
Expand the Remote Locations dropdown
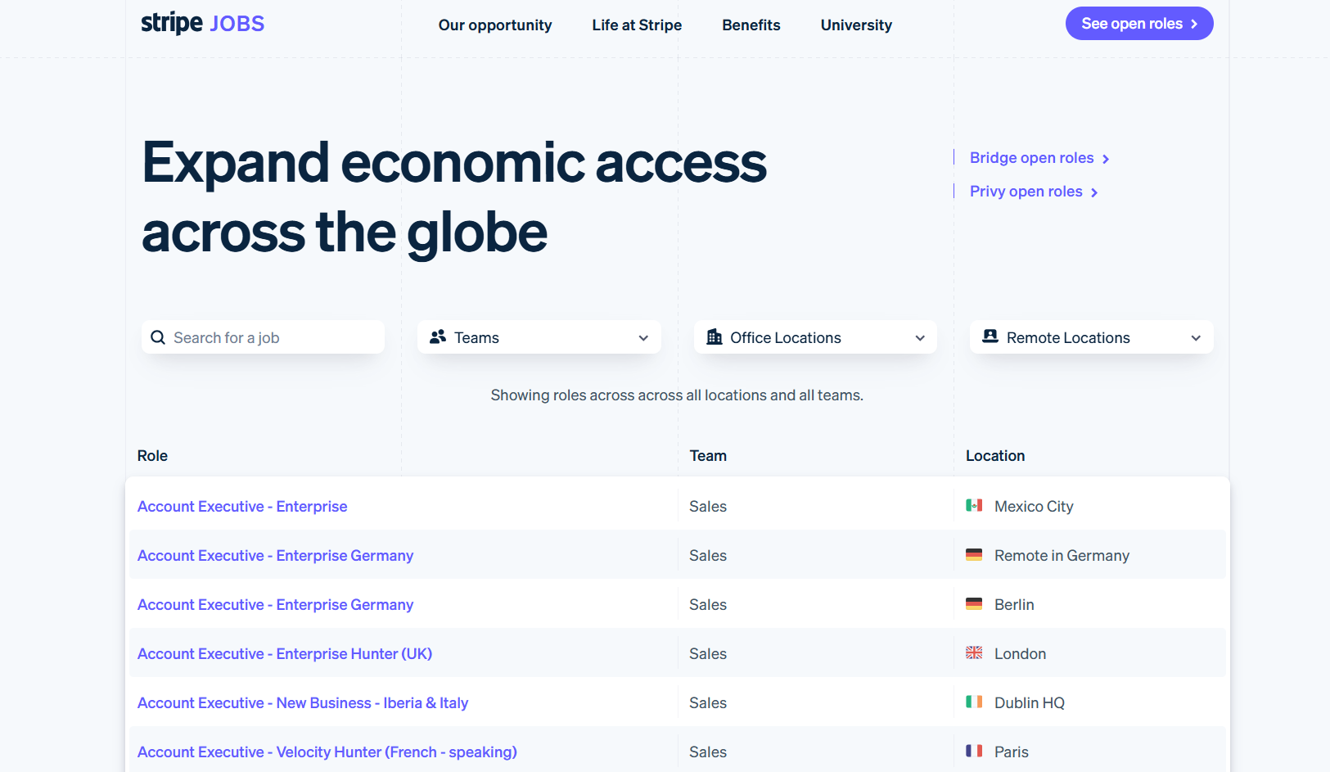[x=1195, y=336]
